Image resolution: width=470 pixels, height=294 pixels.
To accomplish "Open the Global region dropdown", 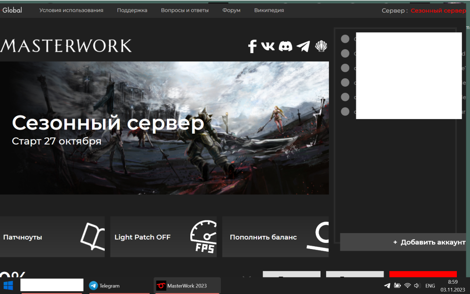I will tap(12, 10).
